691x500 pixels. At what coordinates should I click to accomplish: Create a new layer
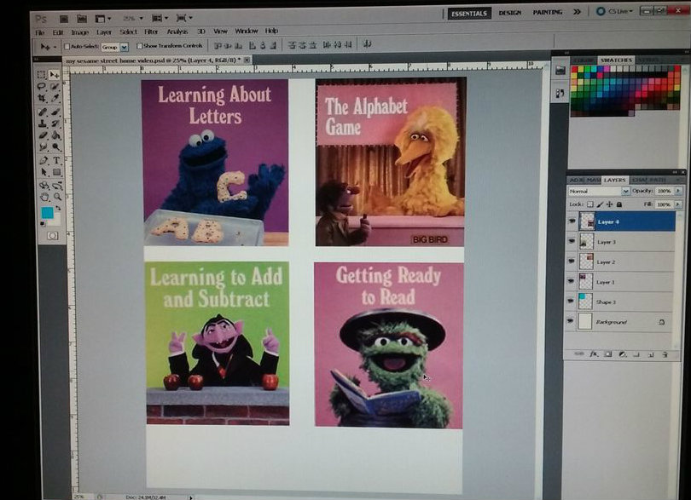pos(651,354)
